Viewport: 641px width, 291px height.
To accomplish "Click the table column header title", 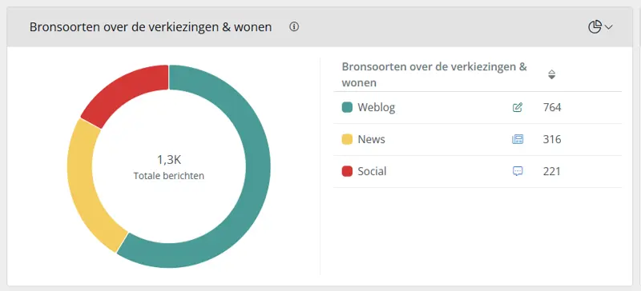I will click(434, 74).
